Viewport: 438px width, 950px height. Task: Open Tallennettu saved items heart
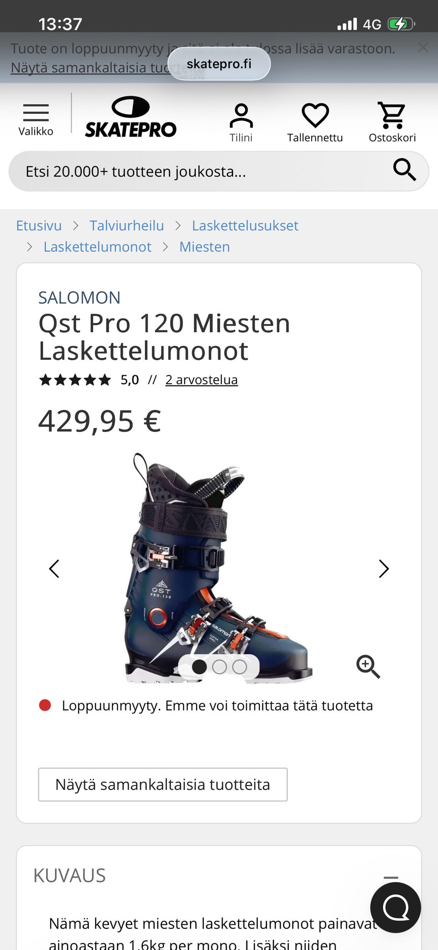click(315, 123)
